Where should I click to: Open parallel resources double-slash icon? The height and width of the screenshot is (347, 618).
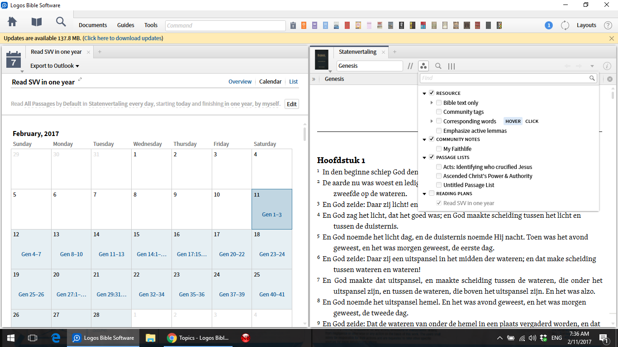click(410, 66)
